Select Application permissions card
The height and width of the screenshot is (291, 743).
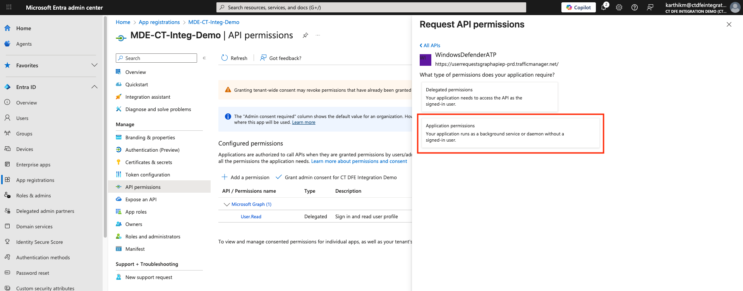pos(510,133)
